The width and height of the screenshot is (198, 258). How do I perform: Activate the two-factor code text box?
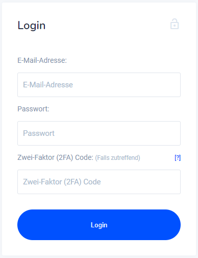click(99, 182)
